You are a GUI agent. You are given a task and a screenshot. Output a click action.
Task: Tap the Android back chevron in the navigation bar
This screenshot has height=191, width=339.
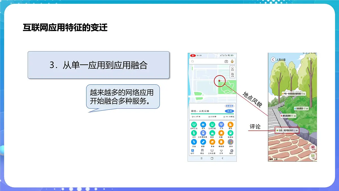click(x=222, y=158)
